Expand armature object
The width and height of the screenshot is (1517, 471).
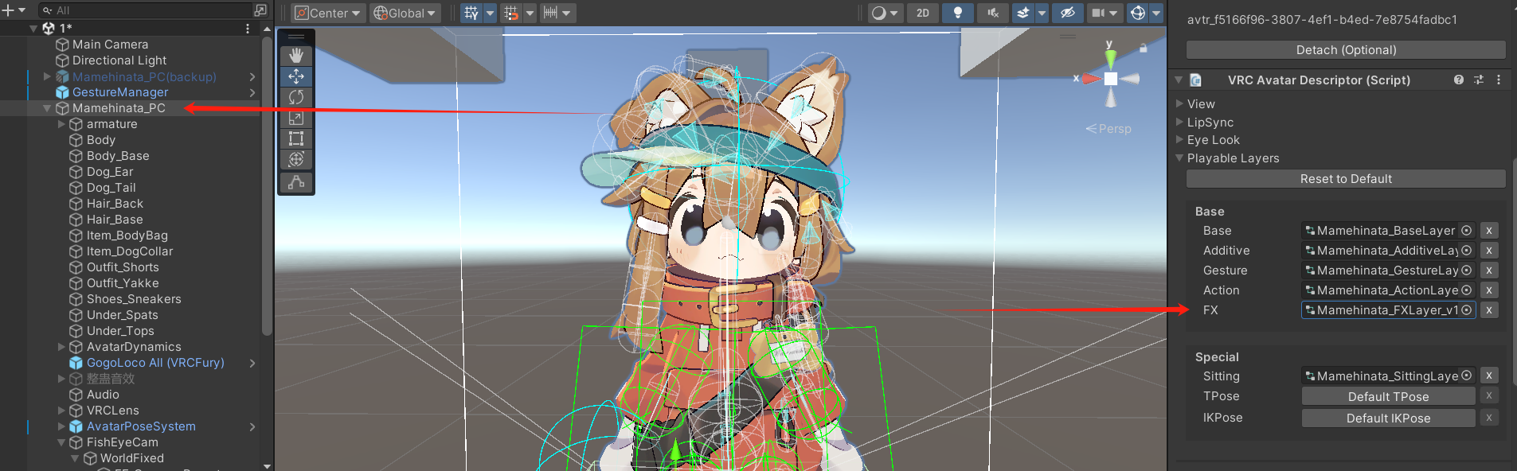pos(61,124)
